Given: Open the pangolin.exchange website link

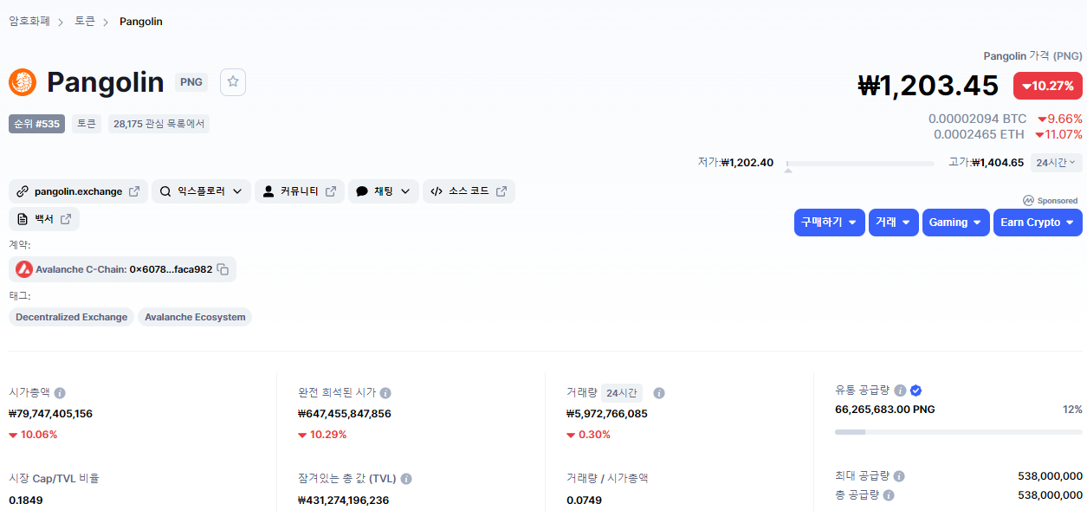Looking at the screenshot, I should click(x=78, y=191).
